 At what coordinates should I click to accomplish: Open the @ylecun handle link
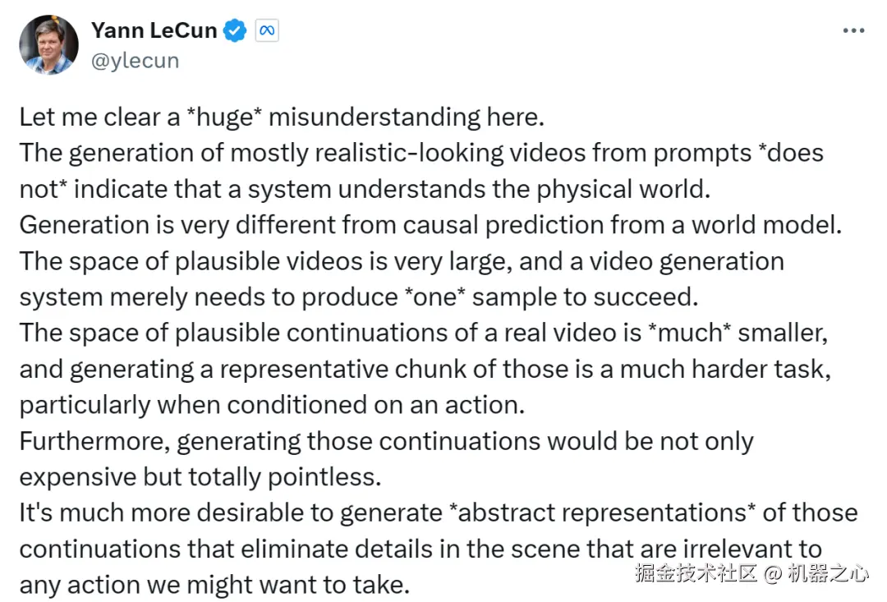135,61
